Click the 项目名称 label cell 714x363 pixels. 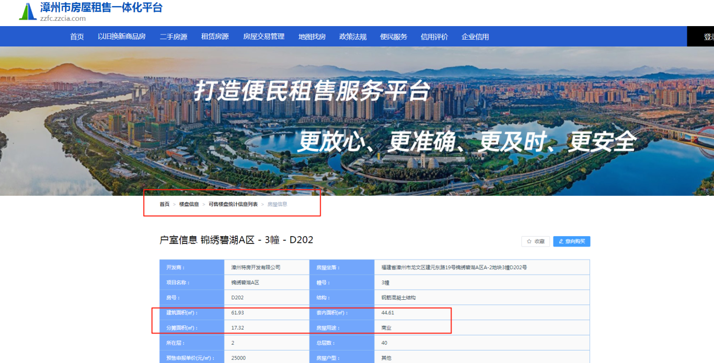192,283
